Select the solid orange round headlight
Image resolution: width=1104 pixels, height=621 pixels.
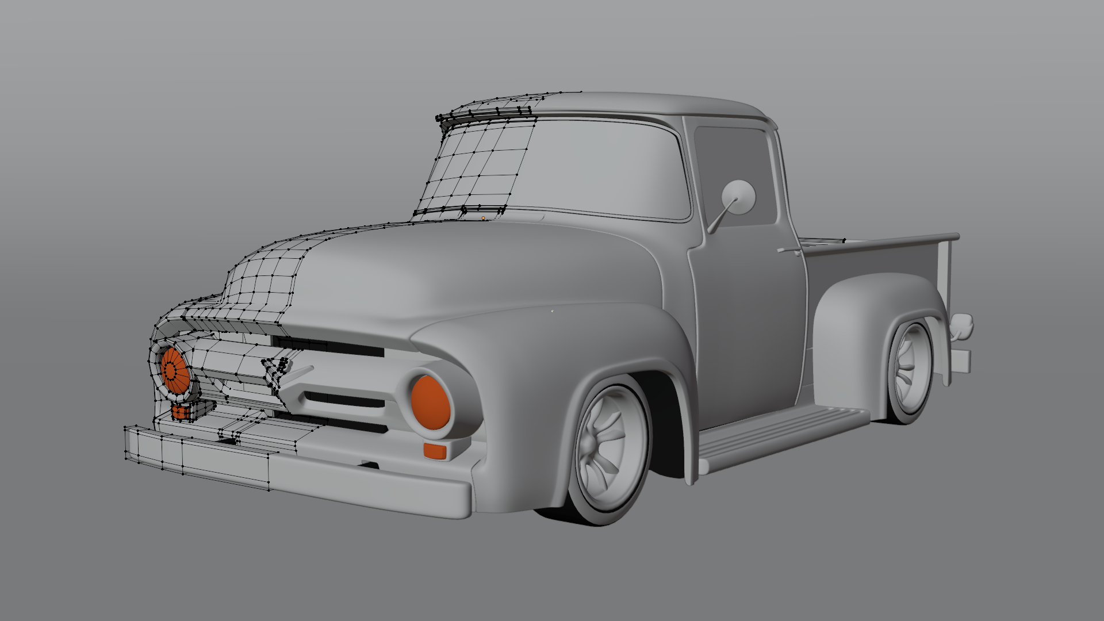(430, 402)
